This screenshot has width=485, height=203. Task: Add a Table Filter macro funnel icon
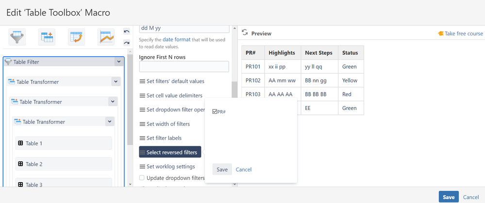tap(17, 37)
